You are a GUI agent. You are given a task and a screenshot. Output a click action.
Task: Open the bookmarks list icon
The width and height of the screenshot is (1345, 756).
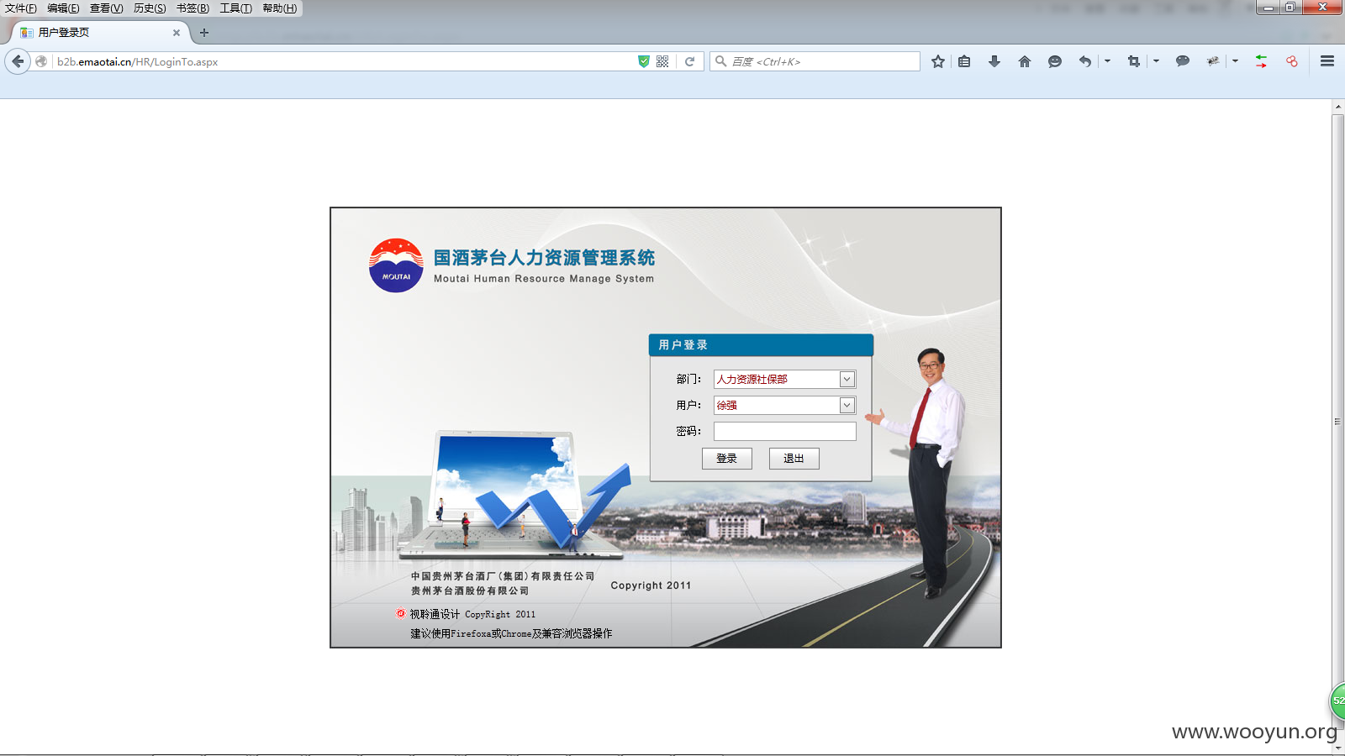[x=964, y=61]
